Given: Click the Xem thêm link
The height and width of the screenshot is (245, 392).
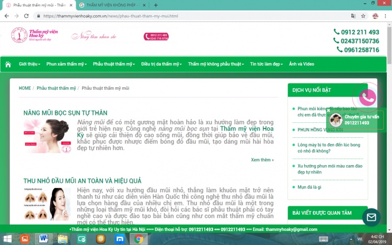Looking at the screenshot, I should [x=262, y=160].
